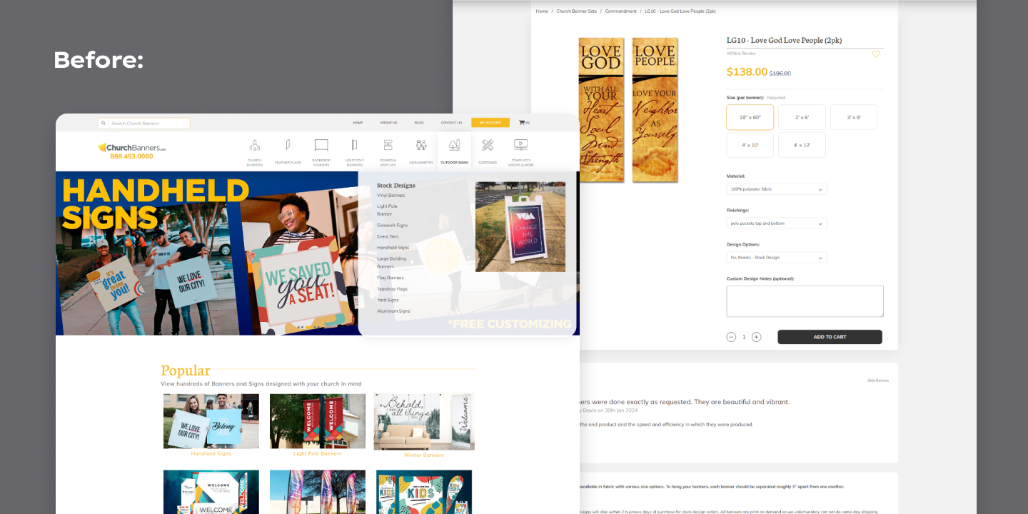Image resolution: width=1028 pixels, height=514 pixels.
Task: Pick the 4' x 12' size option
Action: (802, 145)
